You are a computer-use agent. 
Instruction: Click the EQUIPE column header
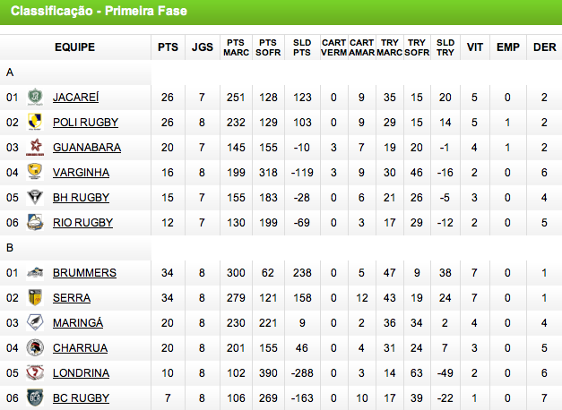point(75,47)
